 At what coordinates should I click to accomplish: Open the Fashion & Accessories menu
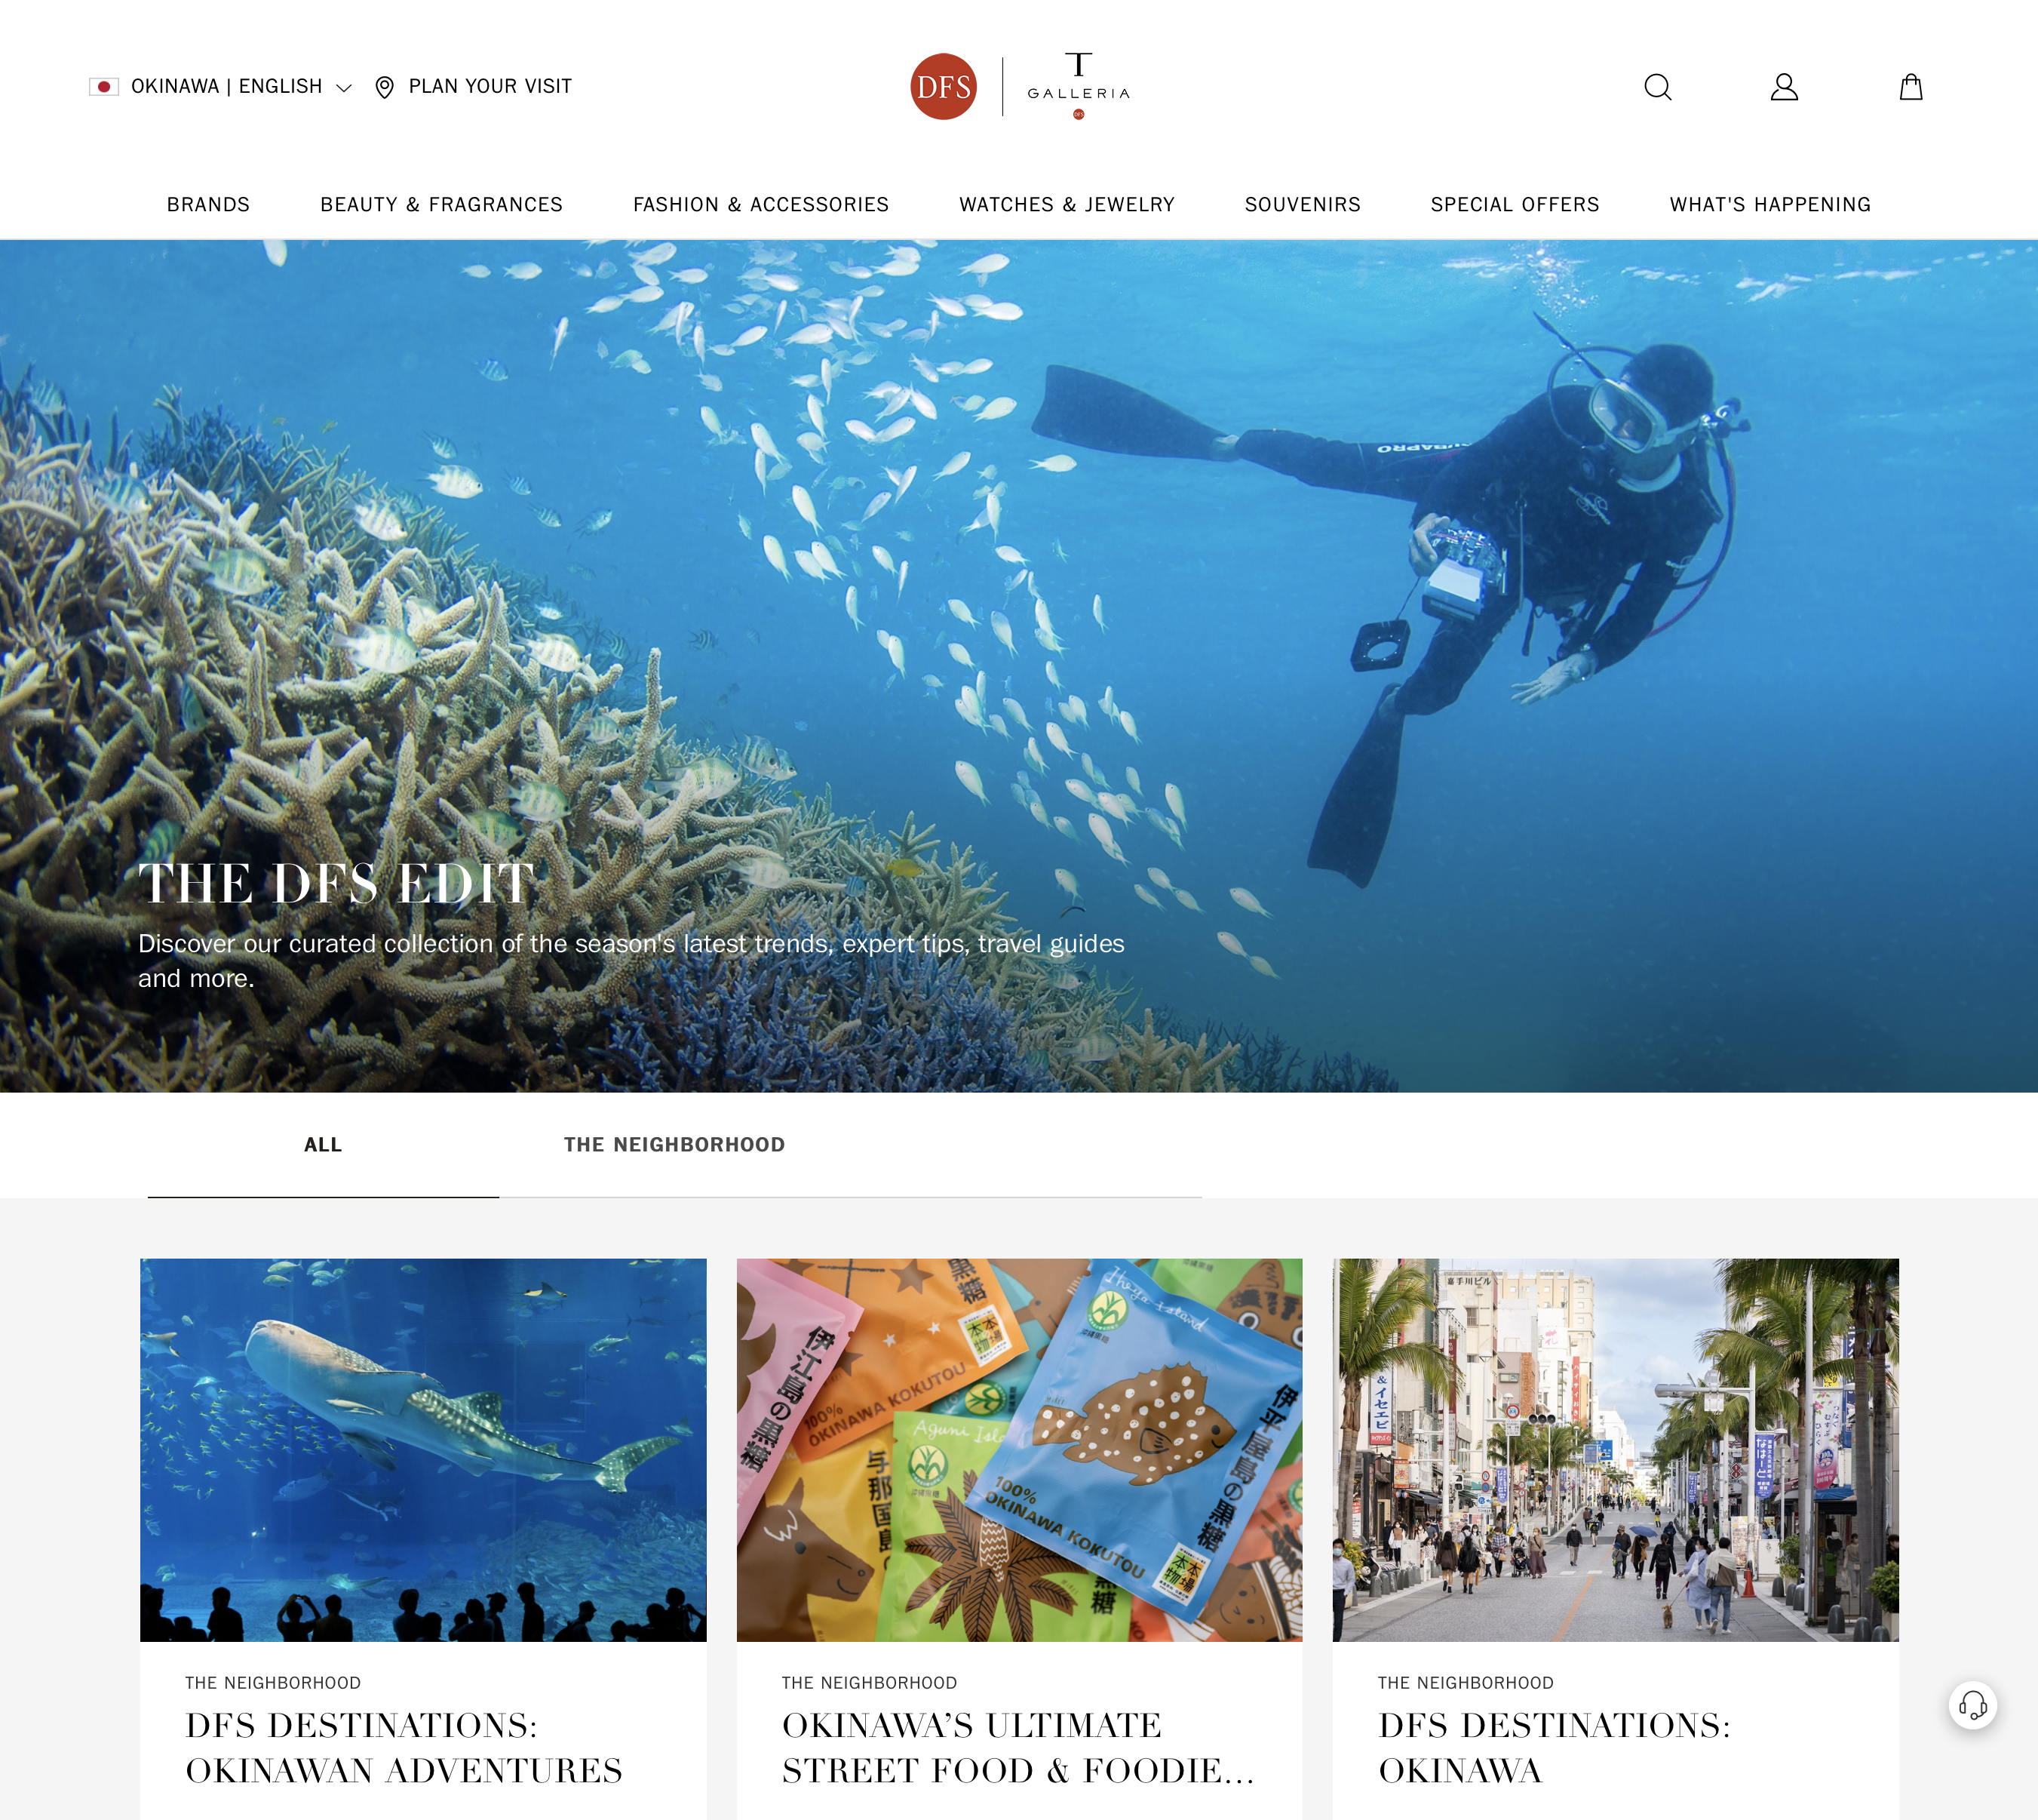click(760, 204)
